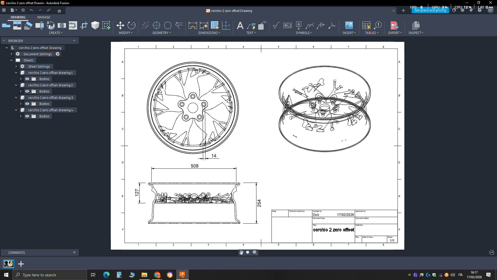Select the Surface Texture symbol tool

coord(276,25)
